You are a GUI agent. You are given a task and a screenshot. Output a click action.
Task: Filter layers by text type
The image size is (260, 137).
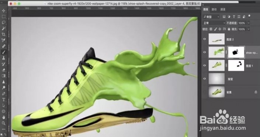234,17
